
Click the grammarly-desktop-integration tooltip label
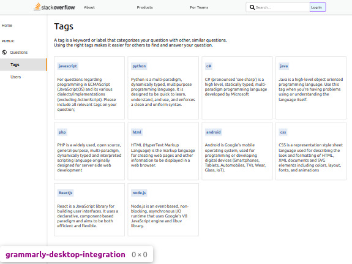click(x=66, y=255)
